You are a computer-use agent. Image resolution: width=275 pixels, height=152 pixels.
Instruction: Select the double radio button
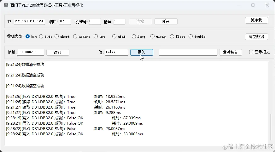[x=197, y=37]
